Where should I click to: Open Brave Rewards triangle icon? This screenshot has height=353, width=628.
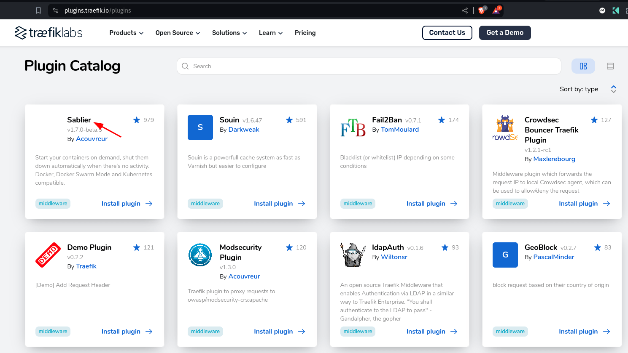click(496, 10)
